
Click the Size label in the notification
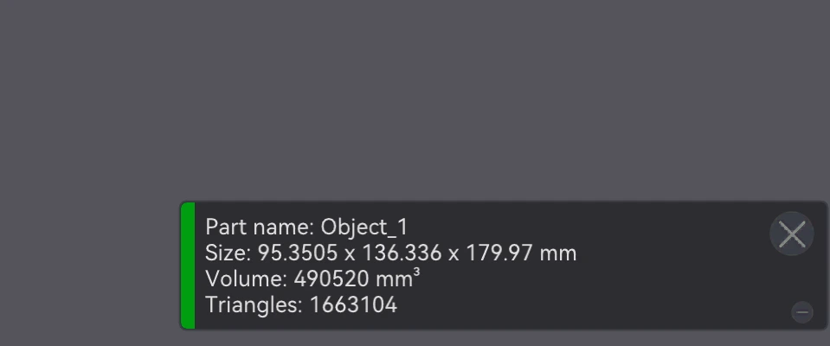228,253
